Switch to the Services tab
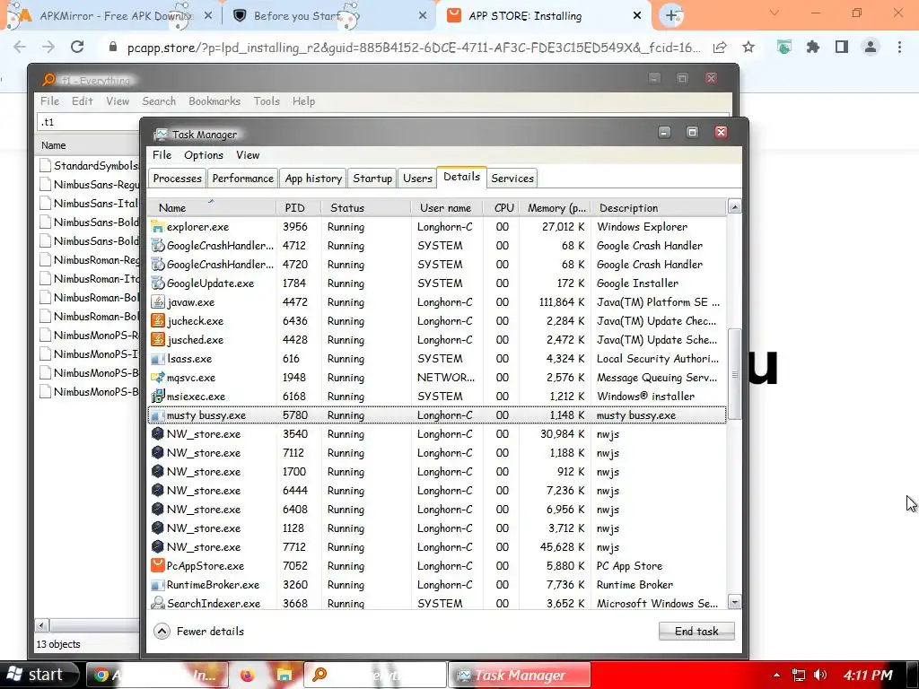The image size is (919, 689). [512, 179]
